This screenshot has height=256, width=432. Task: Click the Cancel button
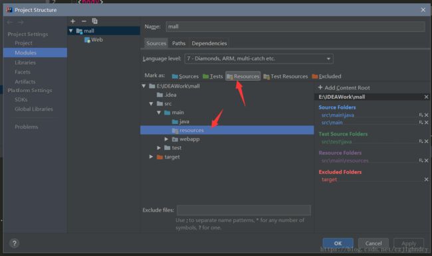374,243
